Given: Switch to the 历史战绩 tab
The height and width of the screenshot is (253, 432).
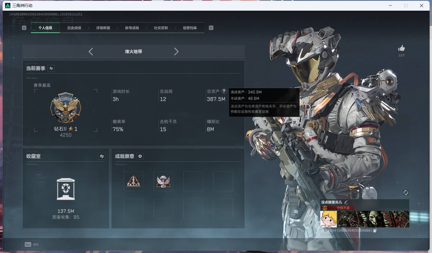Looking at the screenshot, I should (74, 28).
